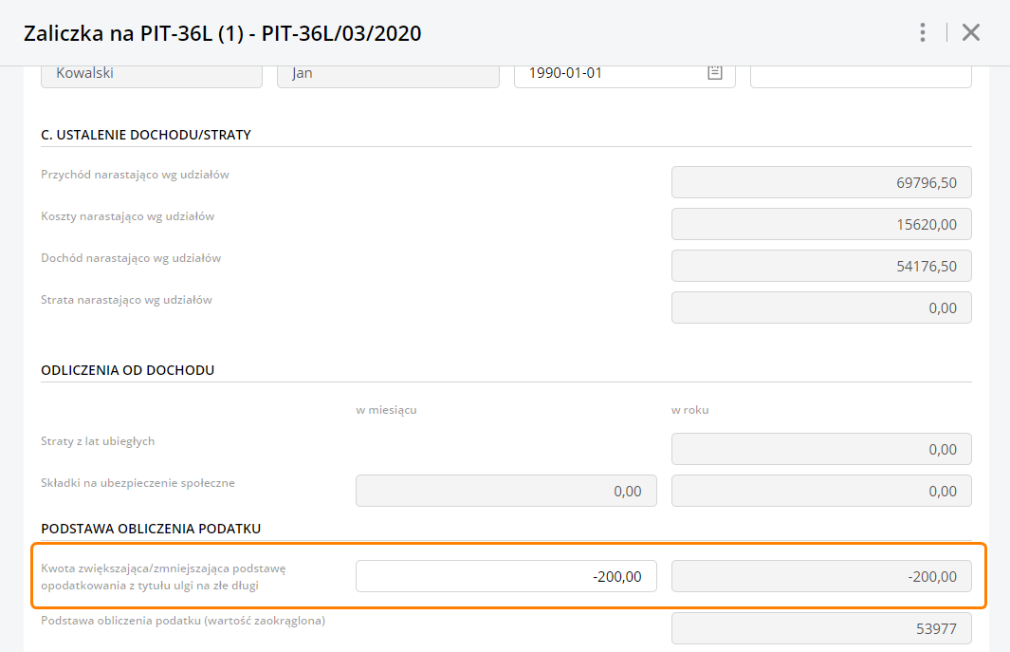Click the birth date field 1990-01-01
This screenshot has height=652, width=1010.
[x=607, y=73]
